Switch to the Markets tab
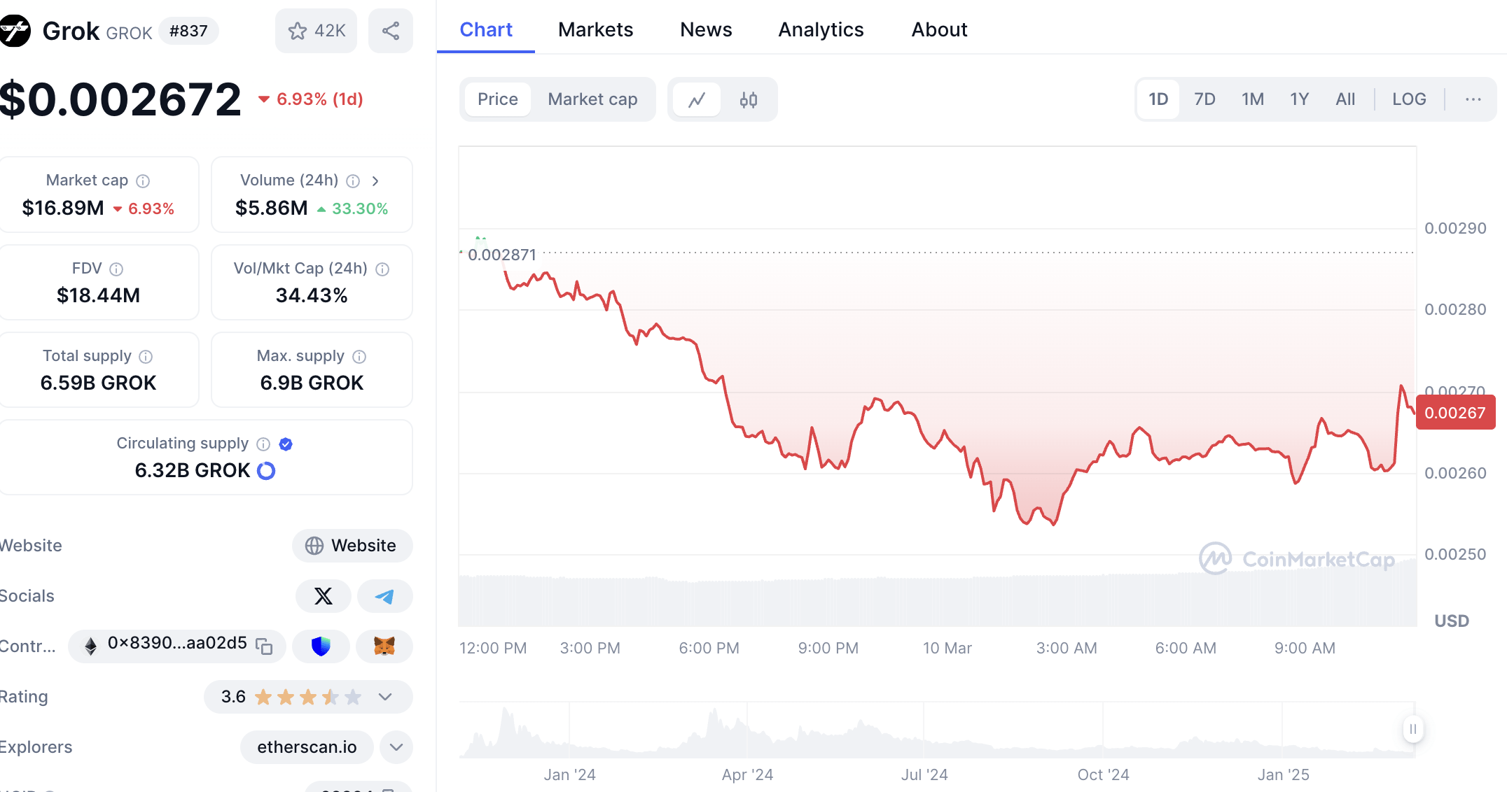The image size is (1507, 792). pos(596,29)
